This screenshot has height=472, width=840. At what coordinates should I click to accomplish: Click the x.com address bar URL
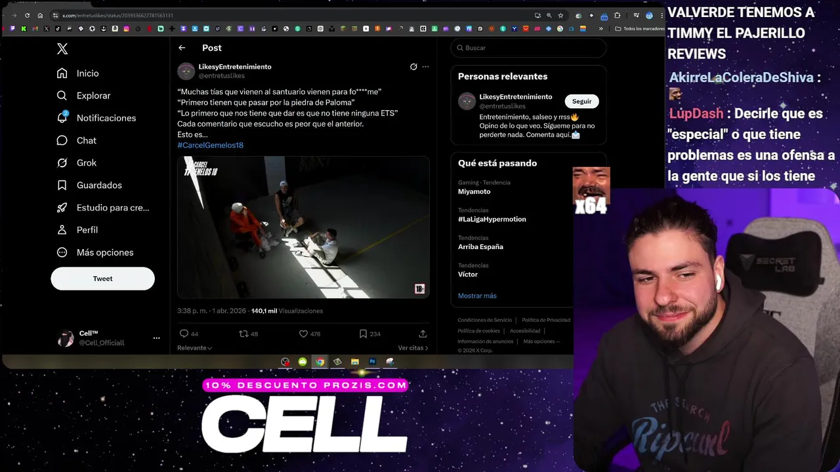click(x=117, y=15)
